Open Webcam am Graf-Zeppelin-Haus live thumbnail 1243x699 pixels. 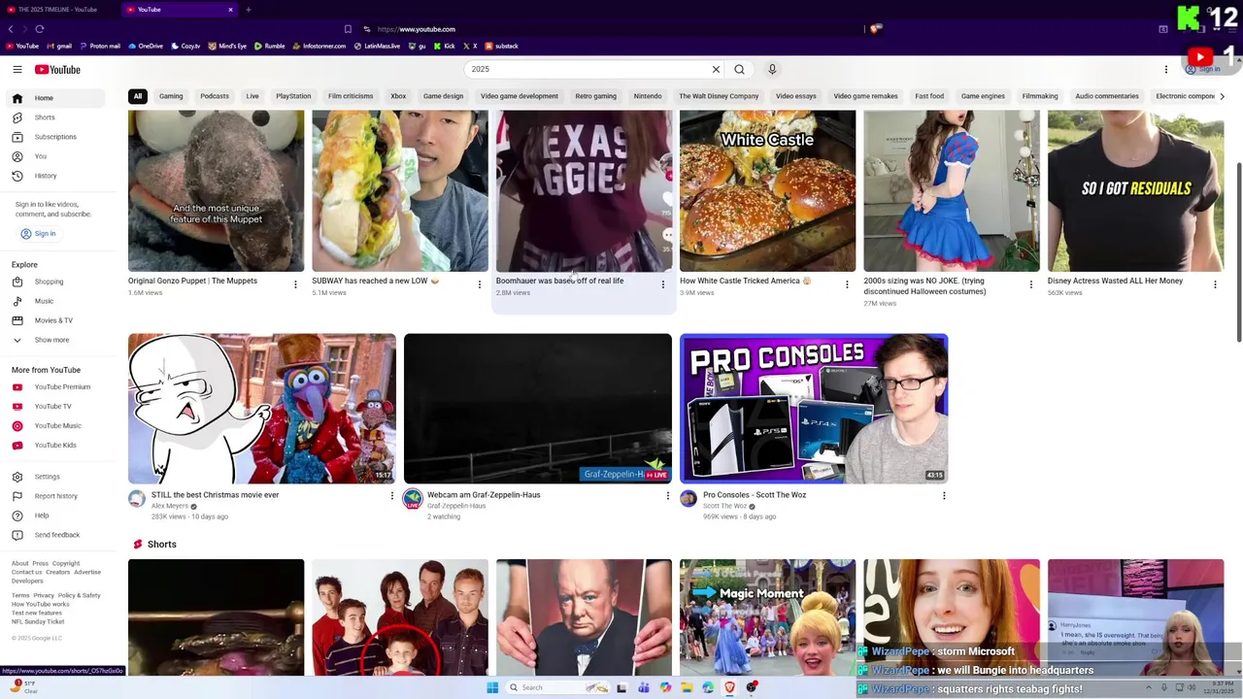click(538, 409)
